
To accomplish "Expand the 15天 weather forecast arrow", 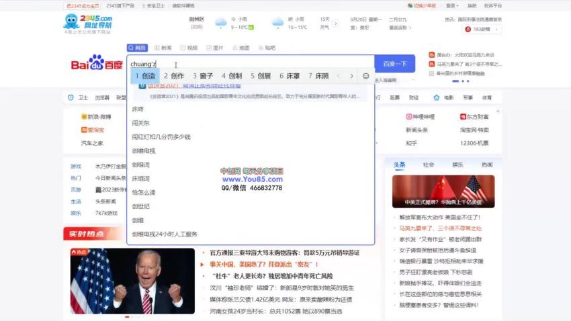I will click(x=335, y=24).
